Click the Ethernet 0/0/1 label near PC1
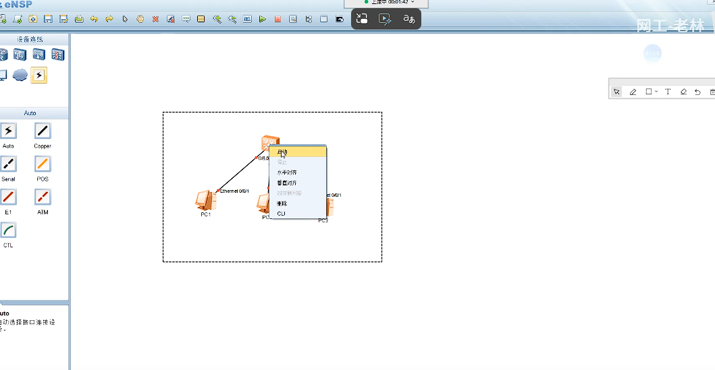Viewport: 715px width, 370px height. pyautogui.click(x=234, y=191)
